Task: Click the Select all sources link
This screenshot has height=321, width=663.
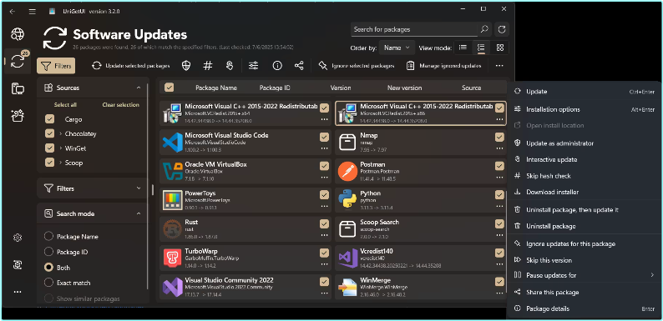Action: click(65, 105)
